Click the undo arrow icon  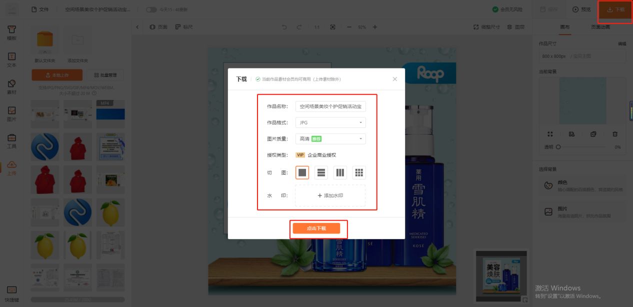[x=284, y=27]
